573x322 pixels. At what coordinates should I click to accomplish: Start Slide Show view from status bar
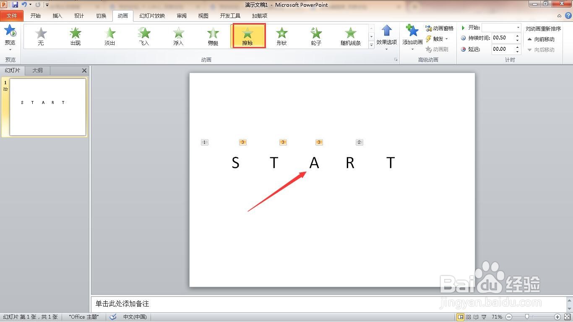[484, 317]
